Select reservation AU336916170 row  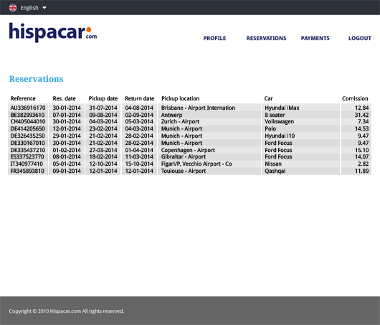pyautogui.click(x=189, y=108)
